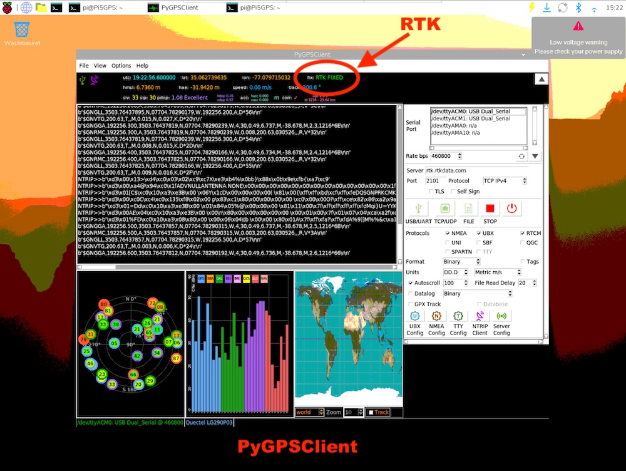Viewport: 626px width, 471px height.
Task: Open NMEA Config dialog
Action: tap(436, 316)
